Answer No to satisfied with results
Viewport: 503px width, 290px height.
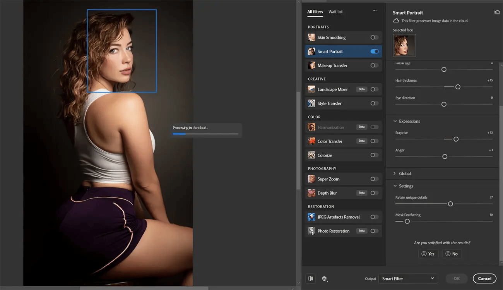[x=452, y=254]
